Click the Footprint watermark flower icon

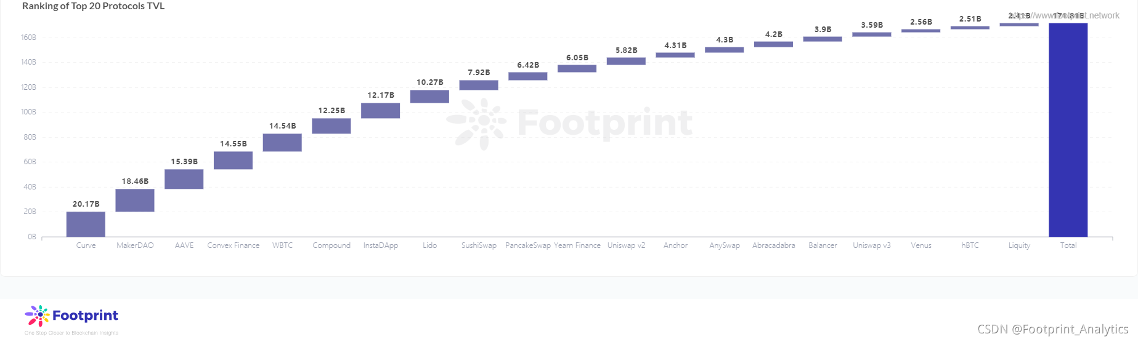point(476,124)
